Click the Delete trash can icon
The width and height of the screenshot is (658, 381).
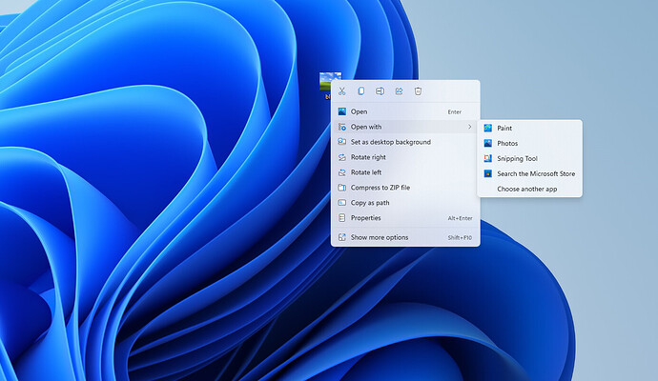(418, 91)
